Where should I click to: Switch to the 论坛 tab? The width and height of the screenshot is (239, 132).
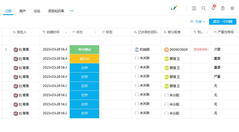point(37,11)
